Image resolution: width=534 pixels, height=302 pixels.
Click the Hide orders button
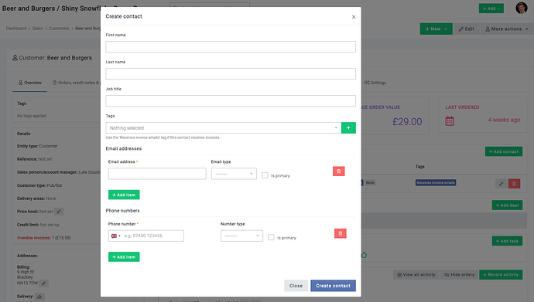click(459, 274)
